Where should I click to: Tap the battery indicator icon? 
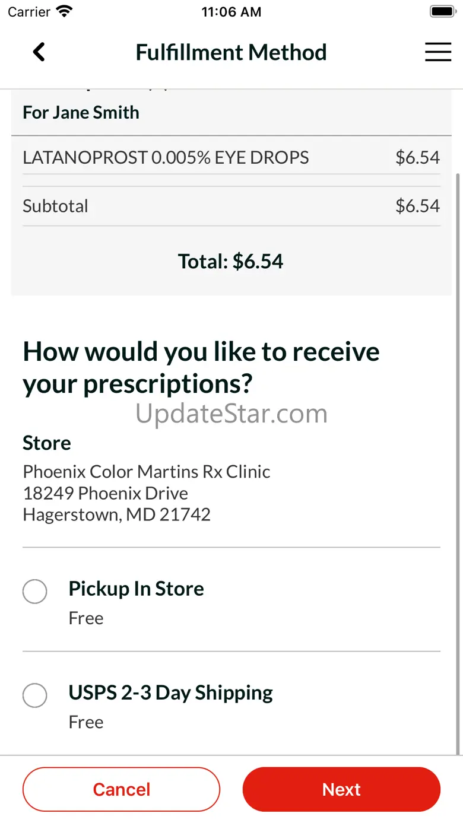[442, 11]
